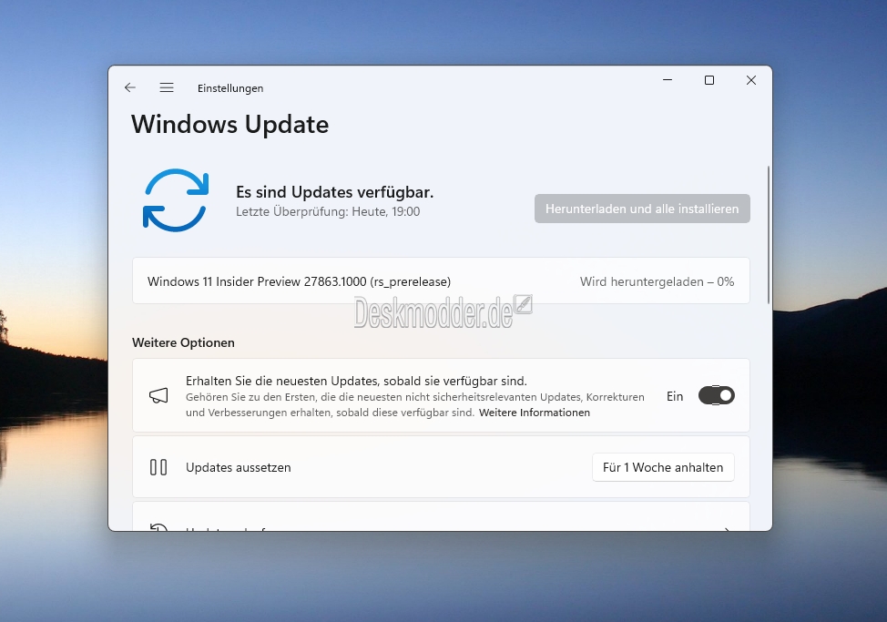Go back with the arrow in Einstellungen
The width and height of the screenshot is (887, 622).
tap(130, 87)
